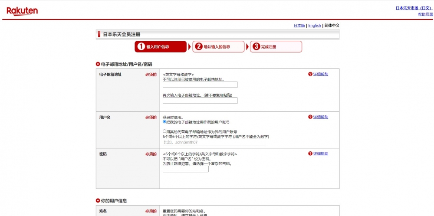Select the radio to use a different username

click(x=164, y=131)
